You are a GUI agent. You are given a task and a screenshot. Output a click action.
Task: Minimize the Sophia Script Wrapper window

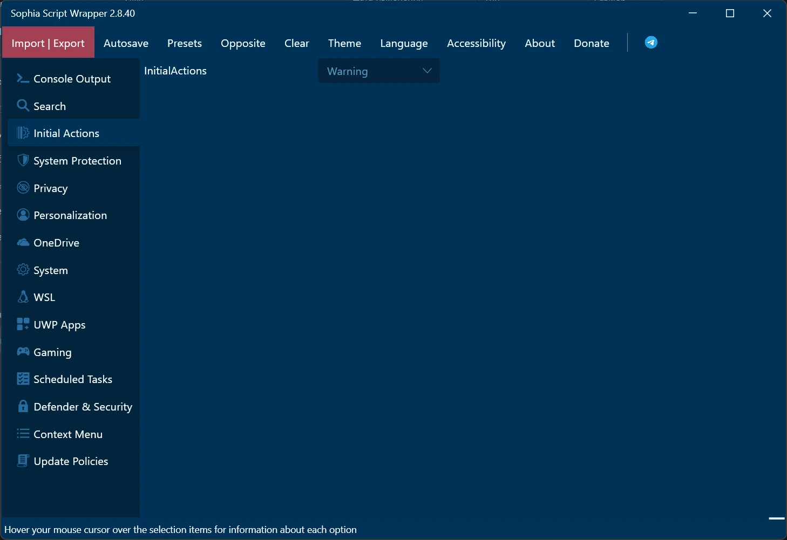click(693, 13)
